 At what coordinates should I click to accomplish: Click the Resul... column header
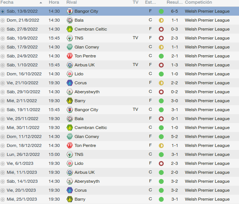tap(174, 2)
